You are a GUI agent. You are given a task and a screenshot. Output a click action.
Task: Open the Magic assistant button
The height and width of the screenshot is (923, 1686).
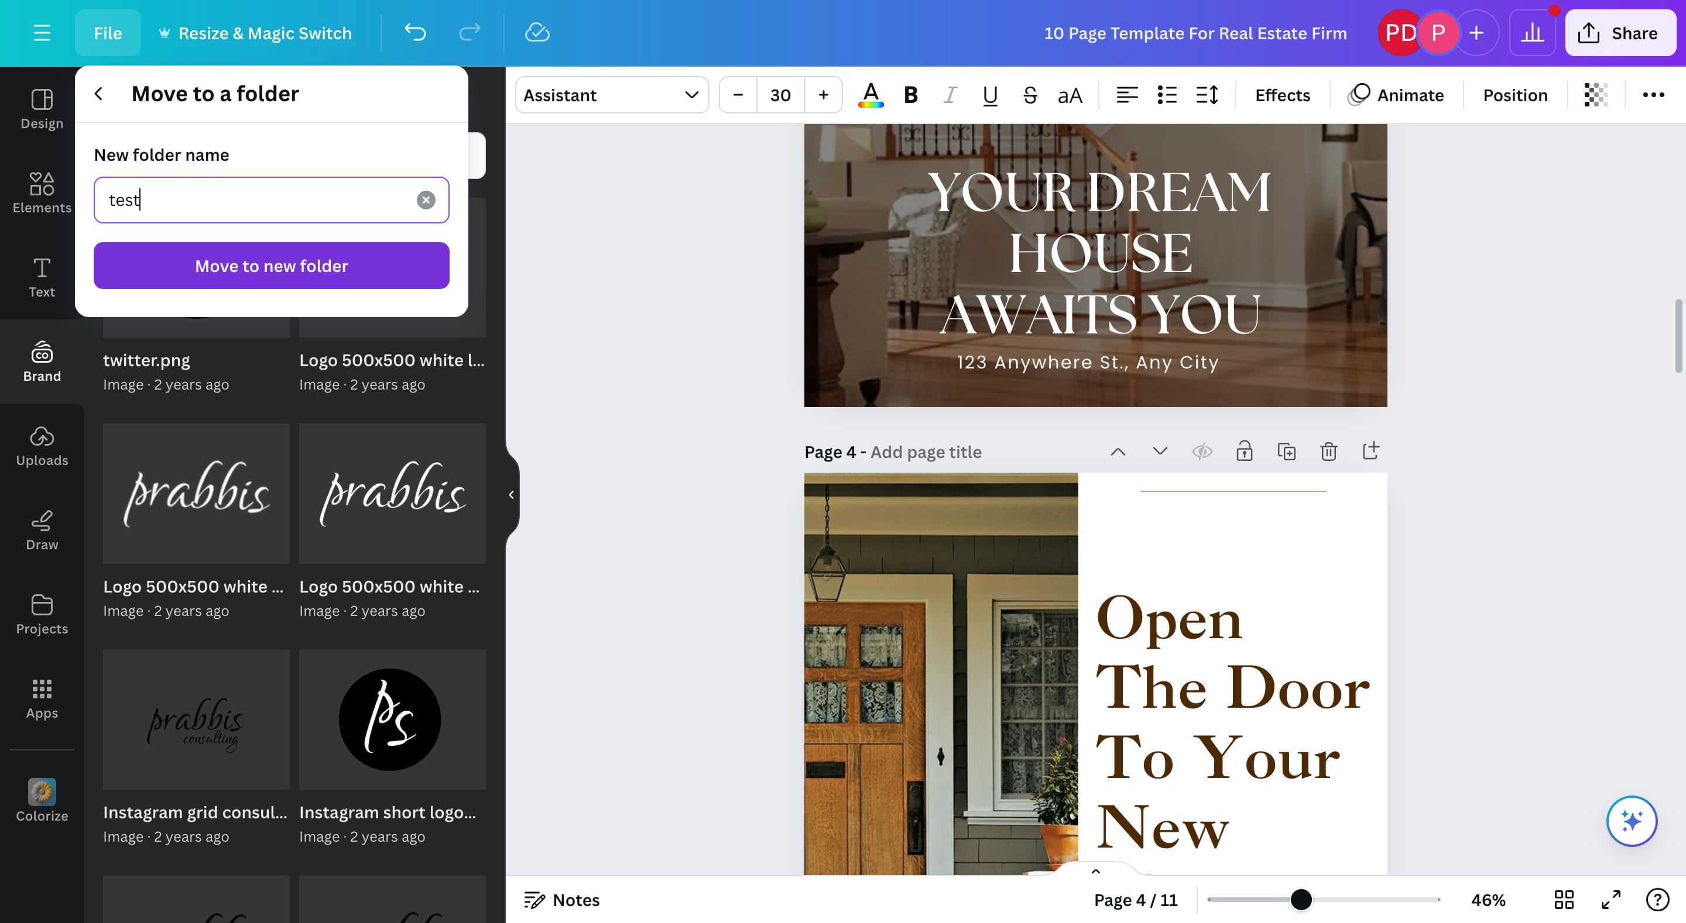coord(1631,821)
